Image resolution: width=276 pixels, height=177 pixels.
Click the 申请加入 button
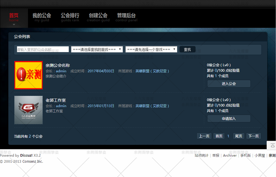click(229, 119)
